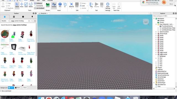The width and height of the screenshot is (177, 99).
Task: Switch to the TEST ribbon tab
Action: click(38, 1)
